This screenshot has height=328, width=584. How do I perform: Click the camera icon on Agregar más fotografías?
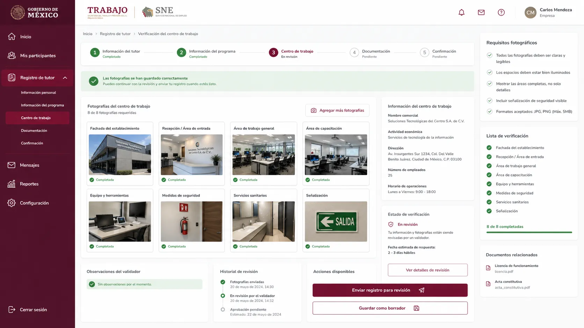[x=314, y=110]
